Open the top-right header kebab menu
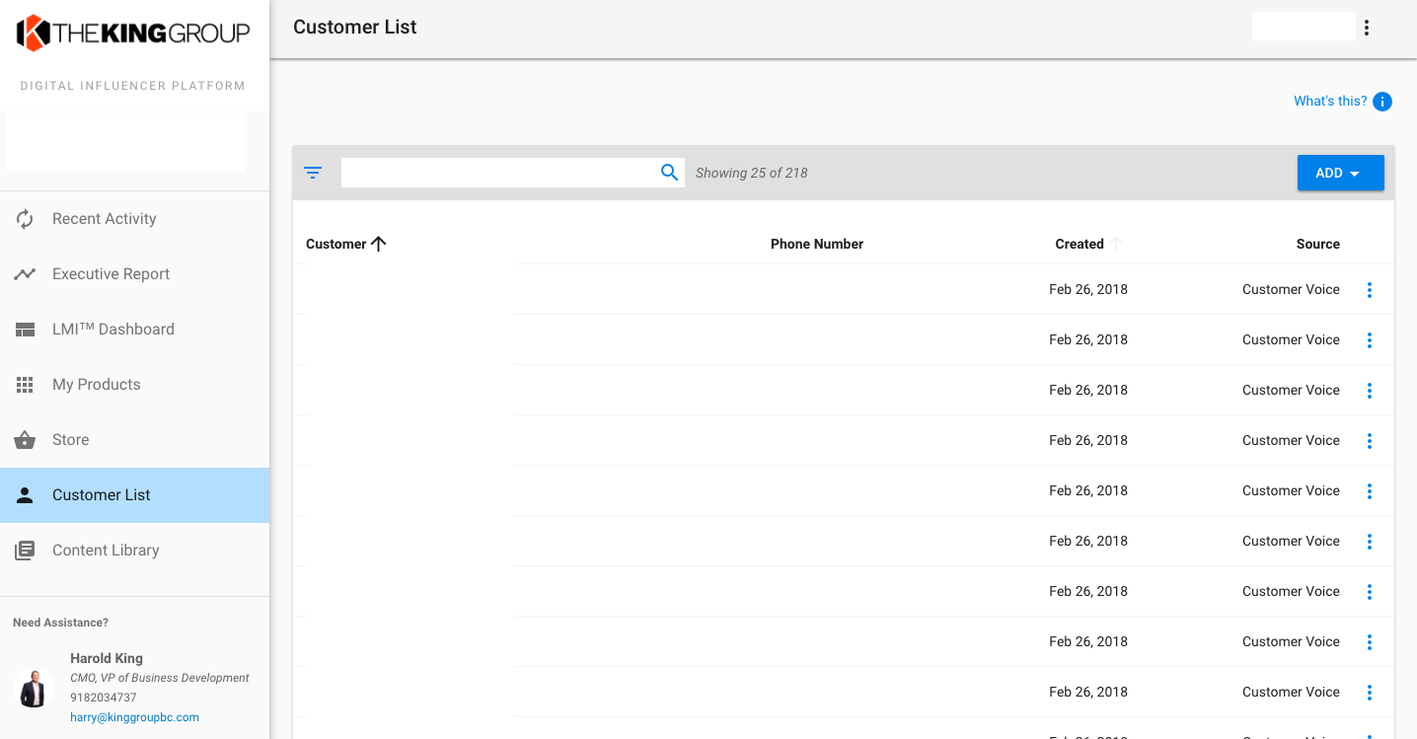 pyautogui.click(x=1367, y=28)
